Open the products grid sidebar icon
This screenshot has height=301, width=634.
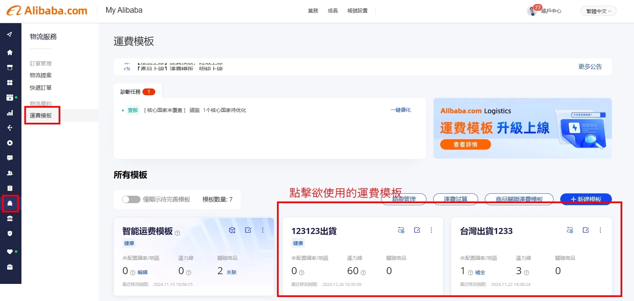pos(10,82)
